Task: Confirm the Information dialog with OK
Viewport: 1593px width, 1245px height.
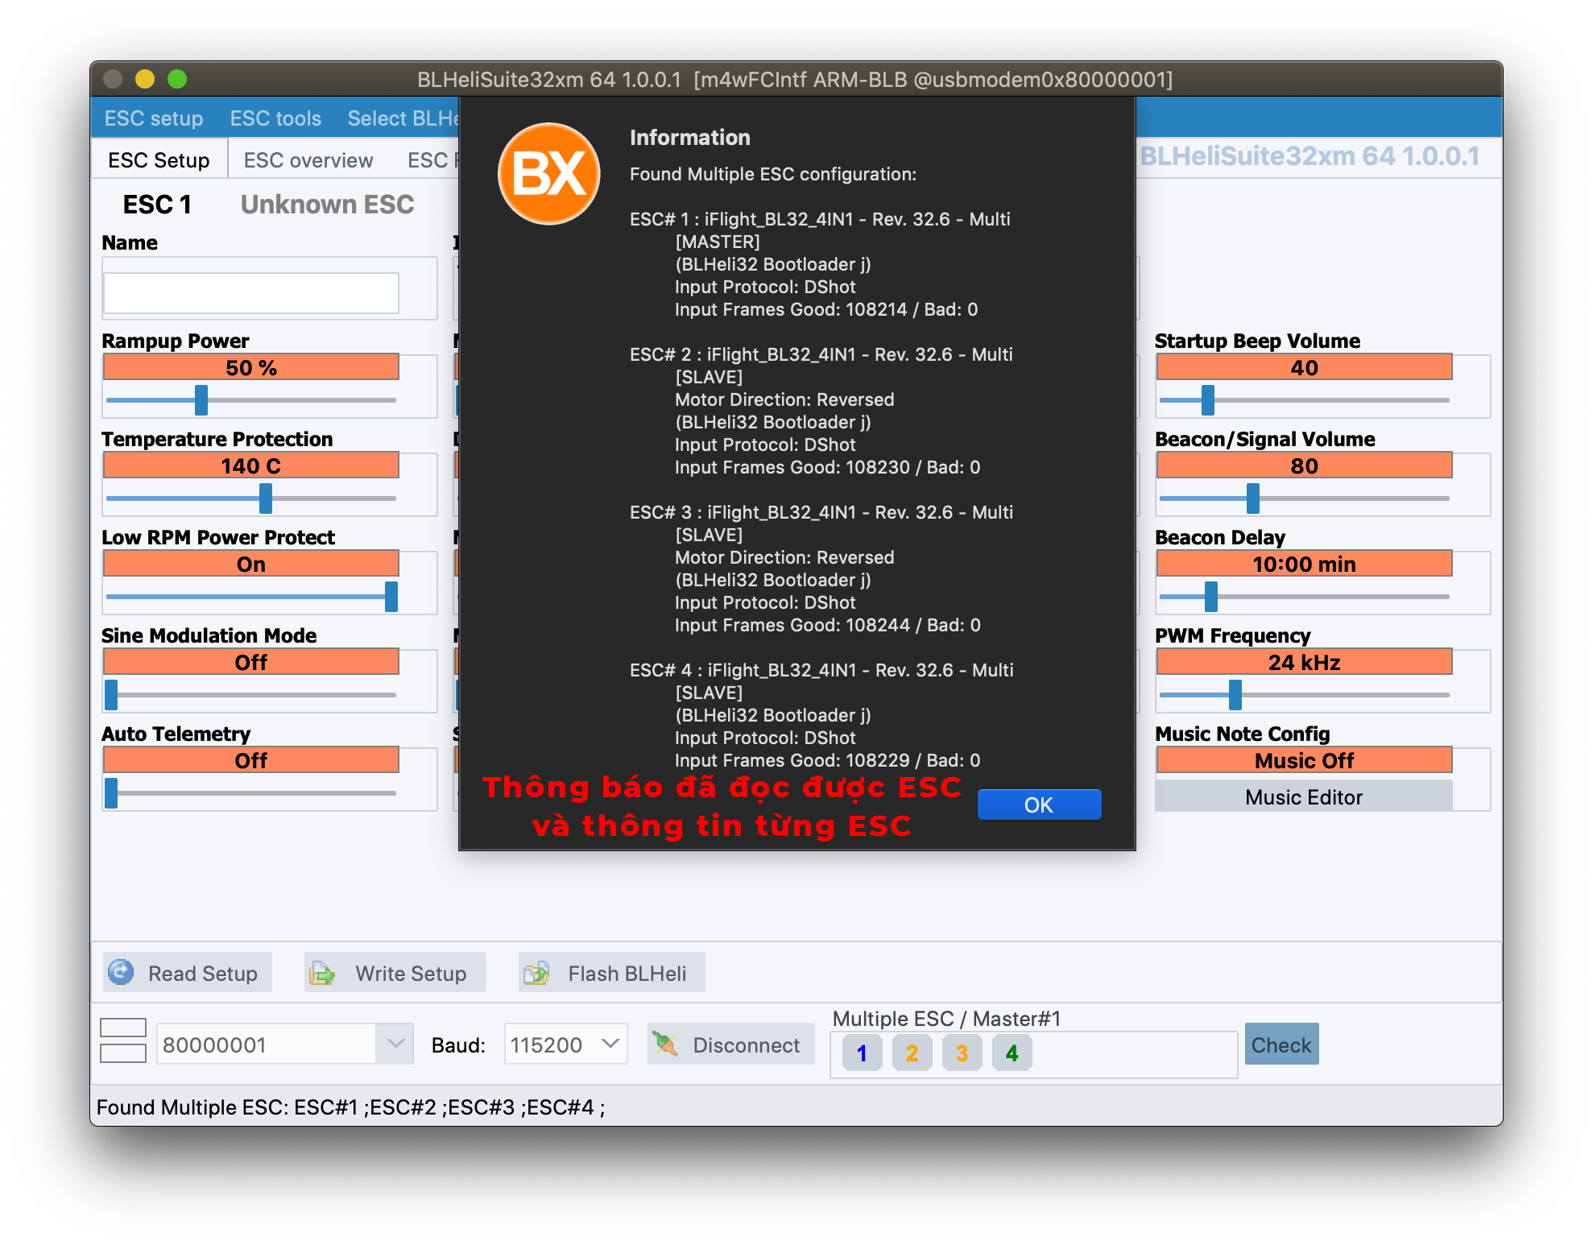Action: pos(1039,804)
